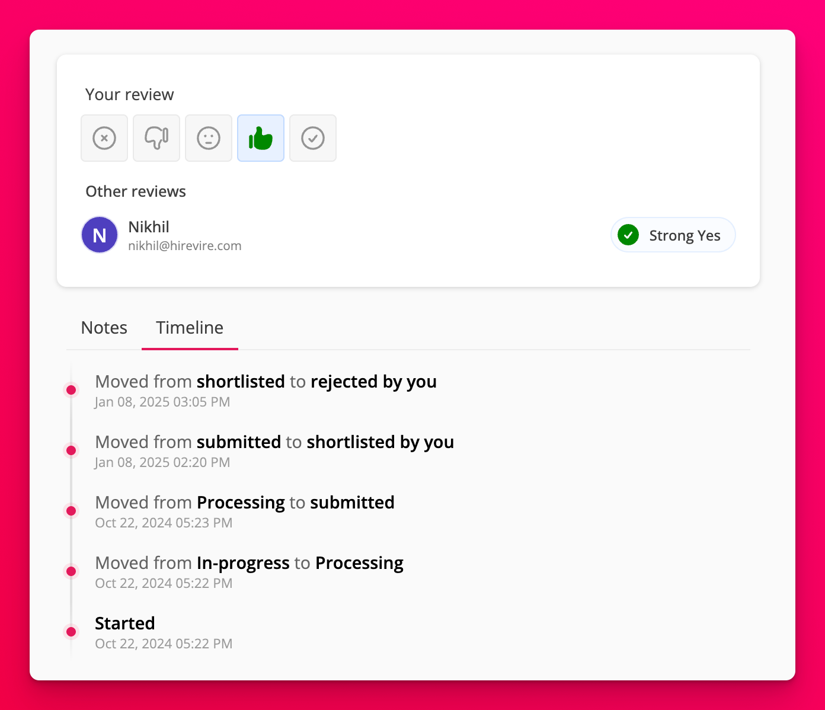Click timeline dot for shortlisted event

click(x=71, y=450)
